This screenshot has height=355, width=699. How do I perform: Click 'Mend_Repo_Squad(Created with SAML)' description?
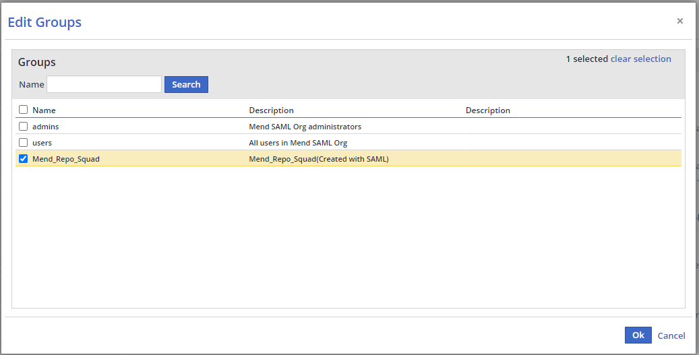319,159
